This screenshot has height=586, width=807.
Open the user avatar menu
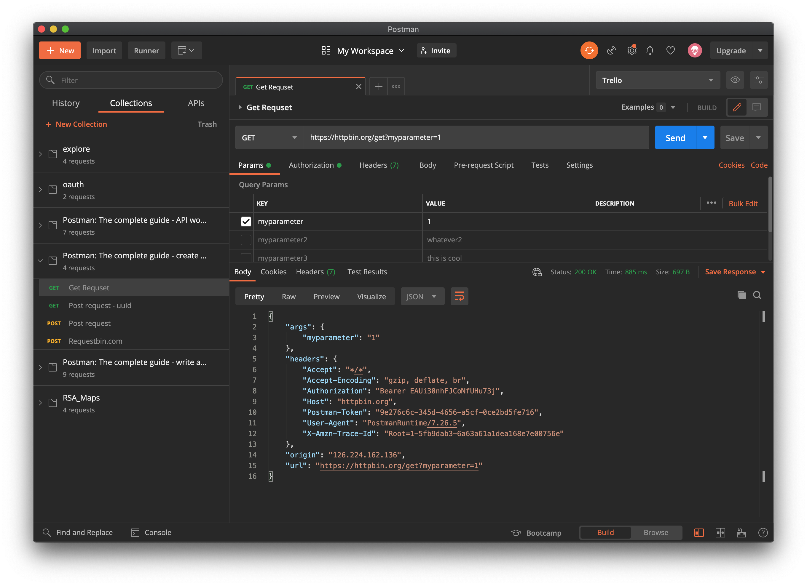695,50
